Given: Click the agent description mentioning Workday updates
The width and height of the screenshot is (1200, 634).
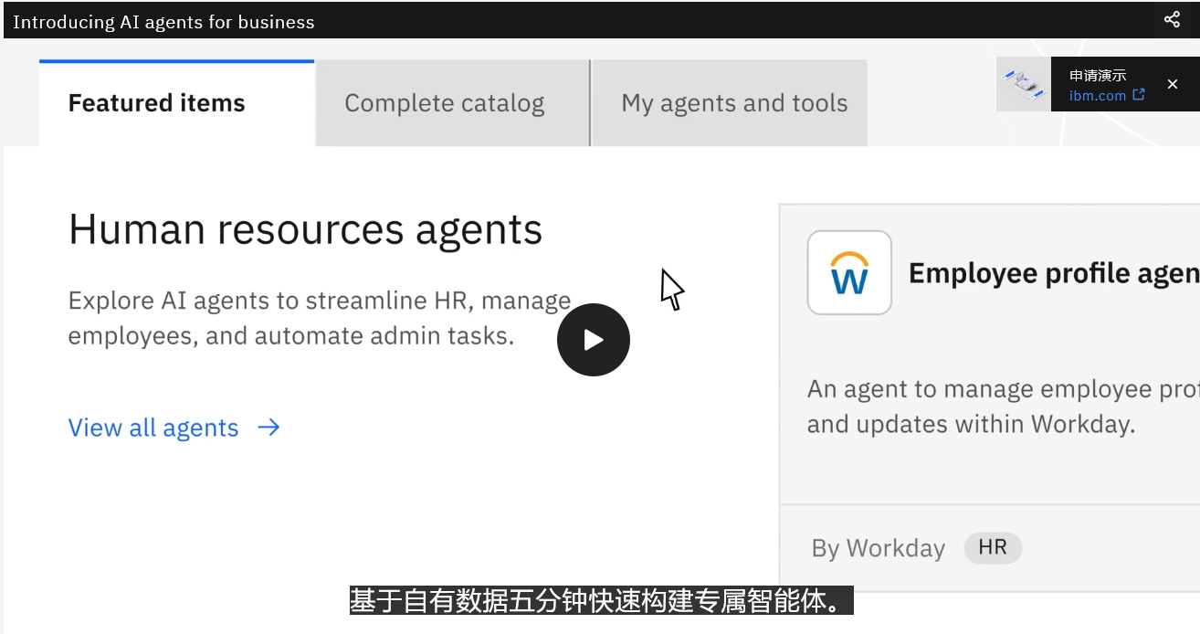Looking at the screenshot, I should pyautogui.click(x=1003, y=407).
